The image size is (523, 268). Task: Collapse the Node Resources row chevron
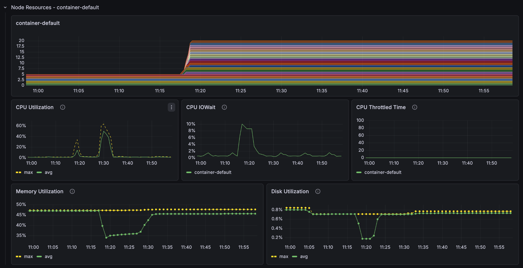[5, 7]
